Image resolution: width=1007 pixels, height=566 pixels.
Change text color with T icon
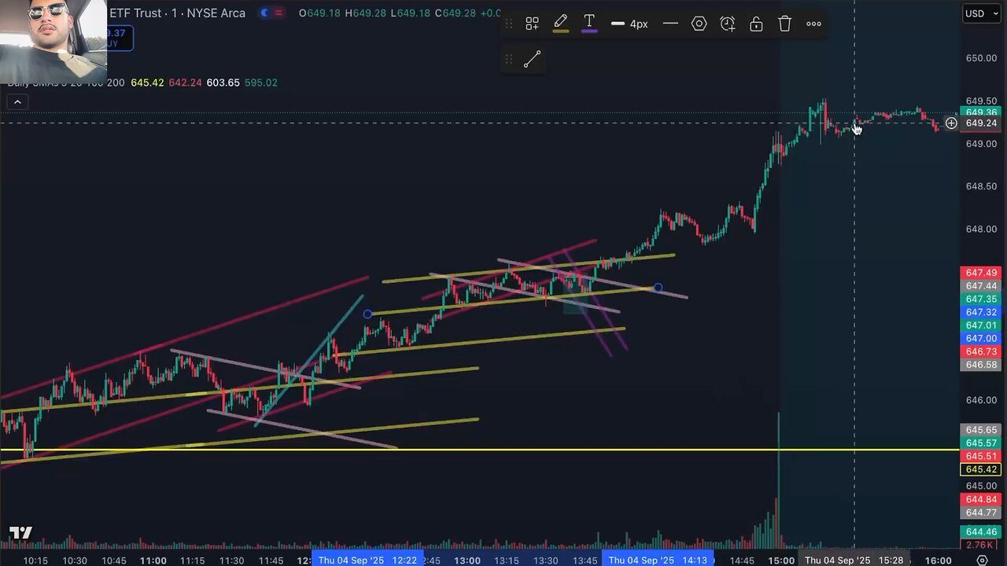coord(589,24)
